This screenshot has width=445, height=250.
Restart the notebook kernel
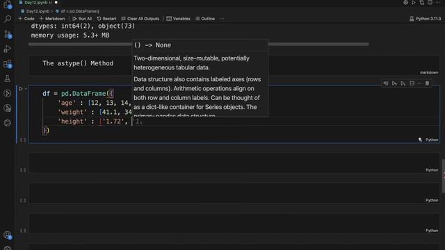(x=106, y=19)
